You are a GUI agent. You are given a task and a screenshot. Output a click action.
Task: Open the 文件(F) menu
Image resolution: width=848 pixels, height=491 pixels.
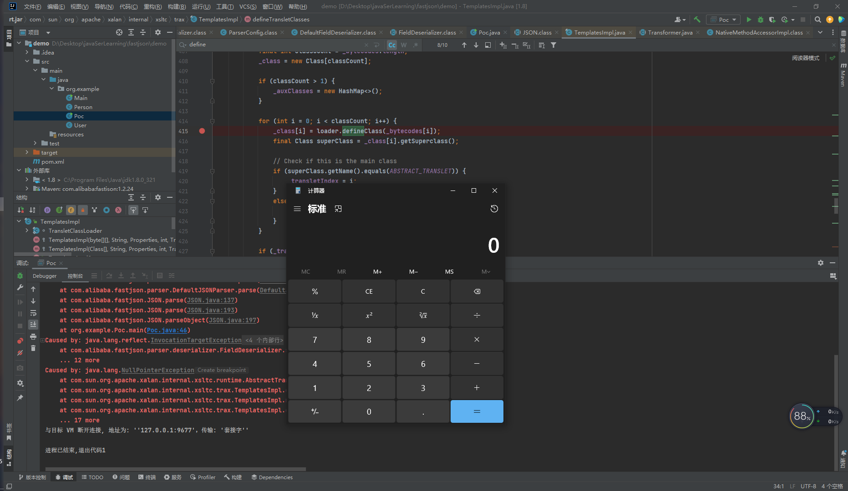click(x=32, y=6)
